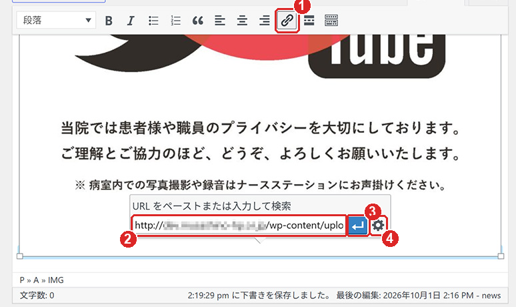Apply the link with the blue enter button
Viewport: 516px width, 307px height.
point(358,226)
